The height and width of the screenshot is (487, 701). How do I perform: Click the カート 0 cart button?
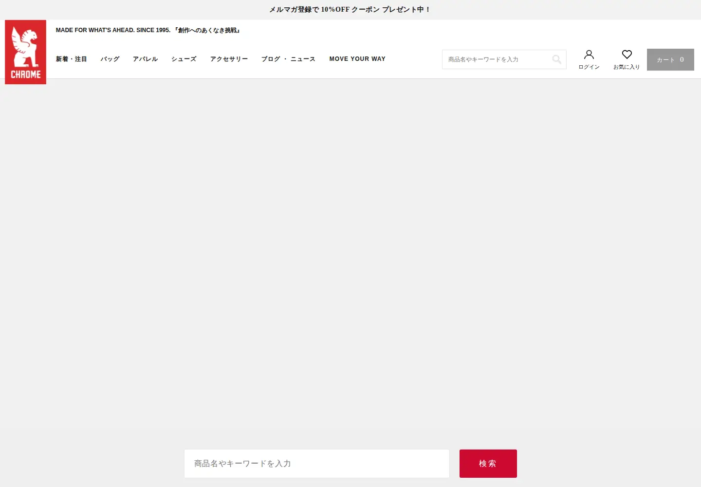click(x=670, y=59)
